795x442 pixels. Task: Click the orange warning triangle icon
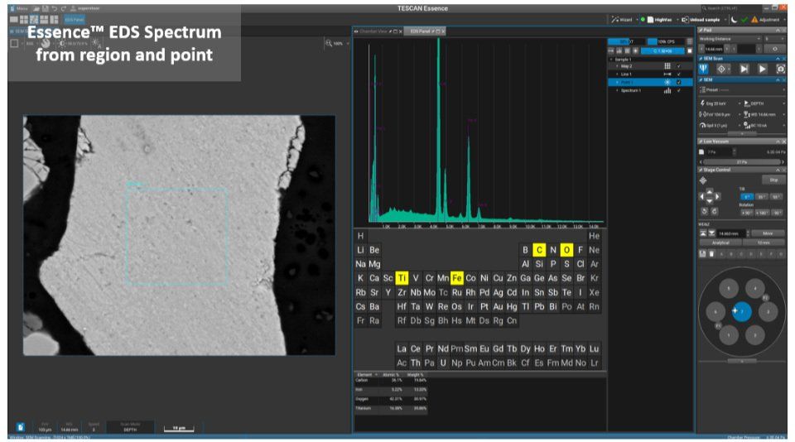754,20
